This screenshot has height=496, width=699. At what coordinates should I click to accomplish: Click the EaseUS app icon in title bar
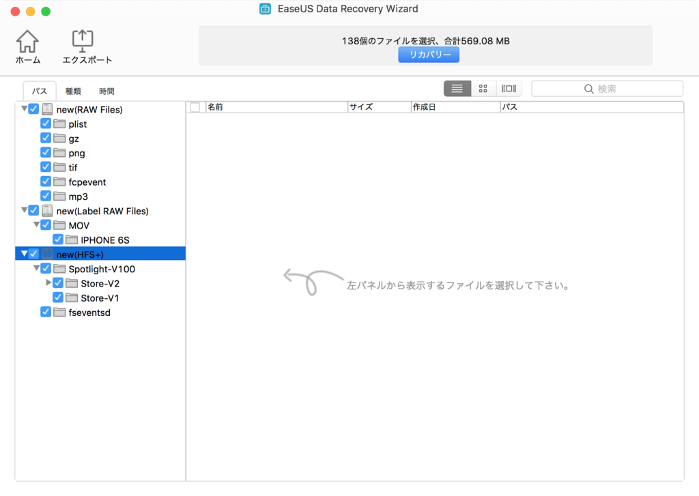pyautogui.click(x=266, y=9)
